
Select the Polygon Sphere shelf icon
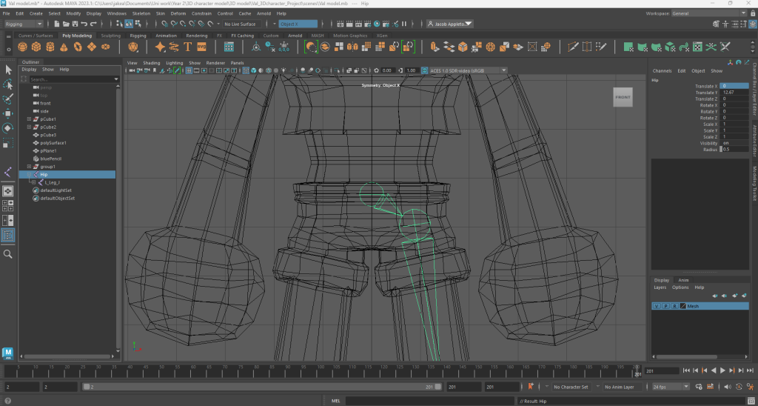(24, 47)
